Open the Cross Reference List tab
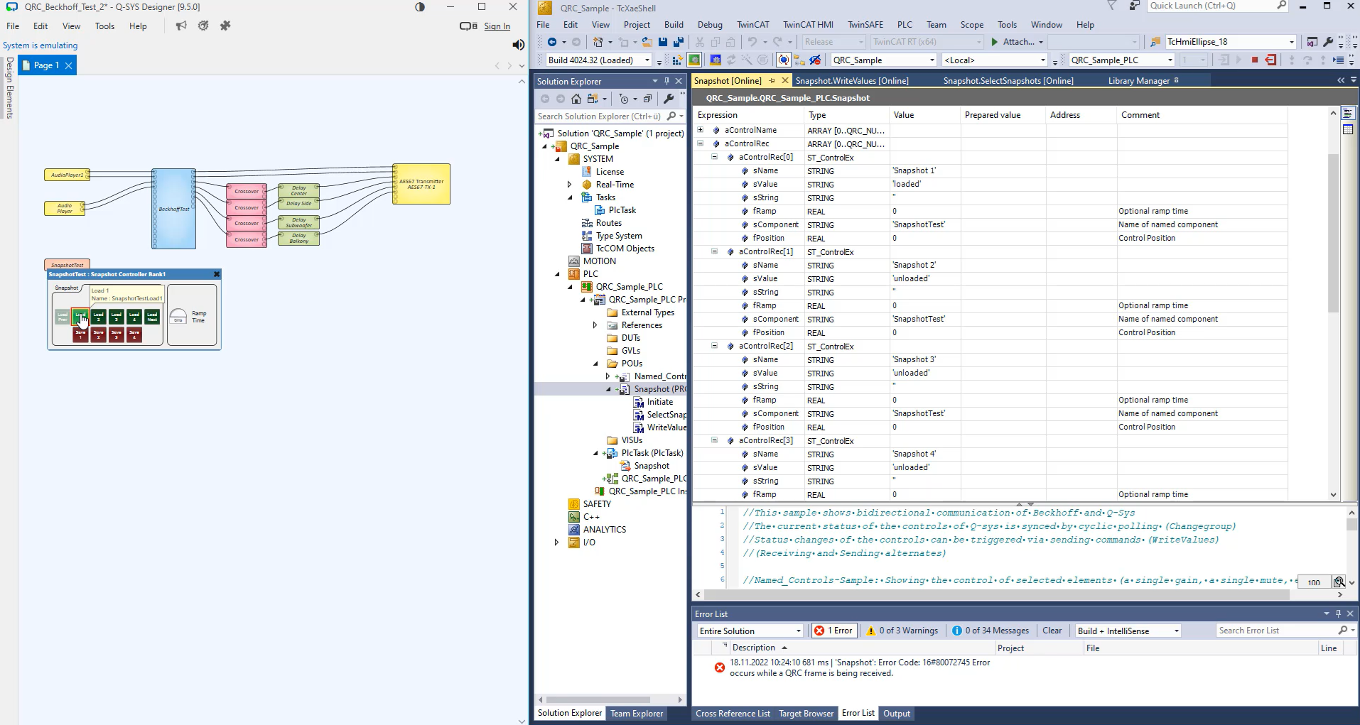The width and height of the screenshot is (1360, 725). pos(733,714)
